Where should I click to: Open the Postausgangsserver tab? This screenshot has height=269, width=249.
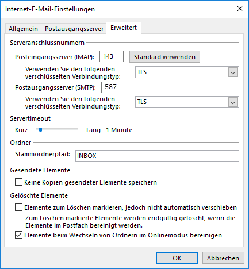click(74, 29)
